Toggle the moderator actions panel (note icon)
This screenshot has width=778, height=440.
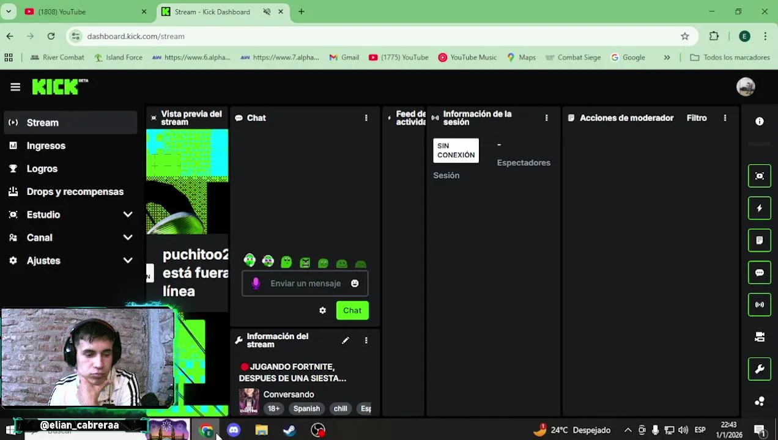click(x=760, y=240)
